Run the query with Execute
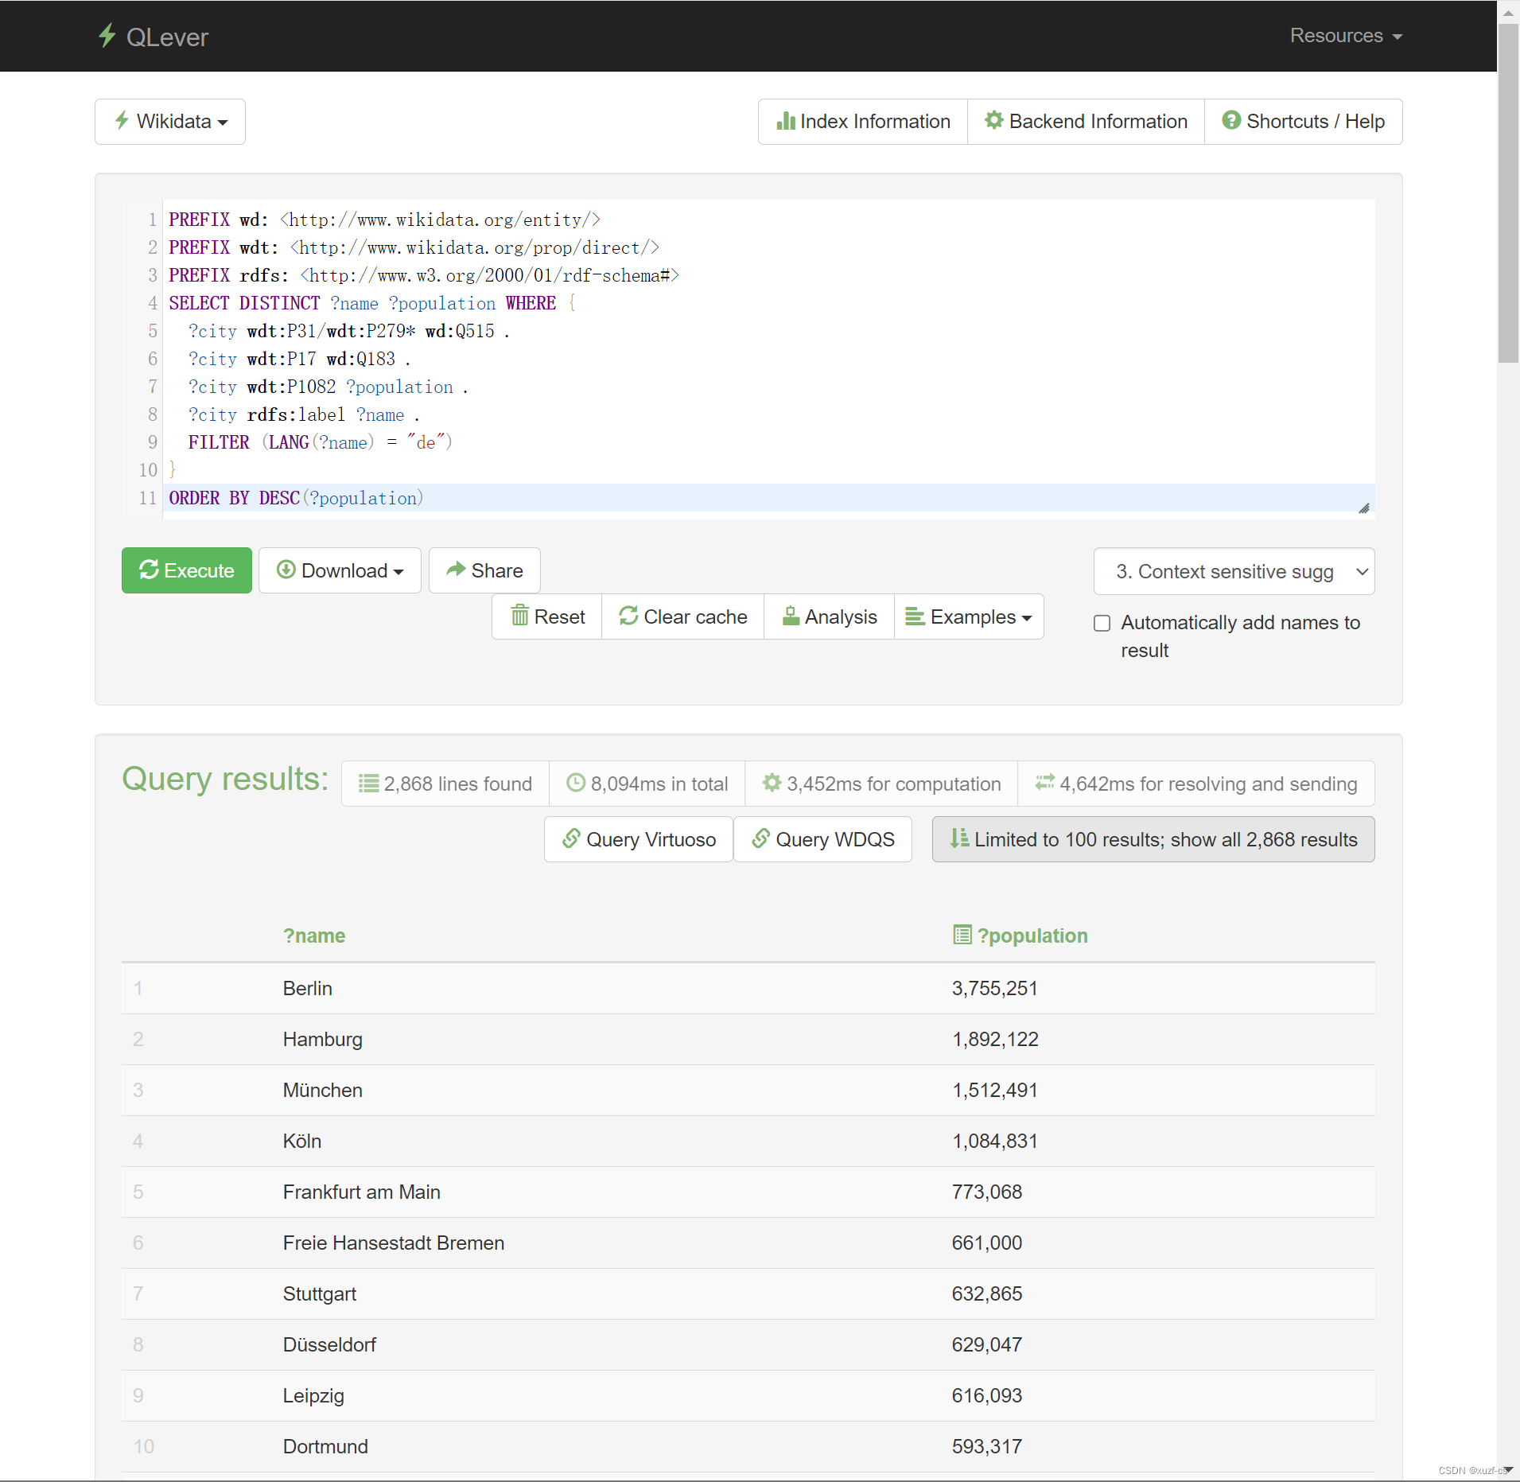The width and height of the screenshot is (1520, 1482). point(187,570)
